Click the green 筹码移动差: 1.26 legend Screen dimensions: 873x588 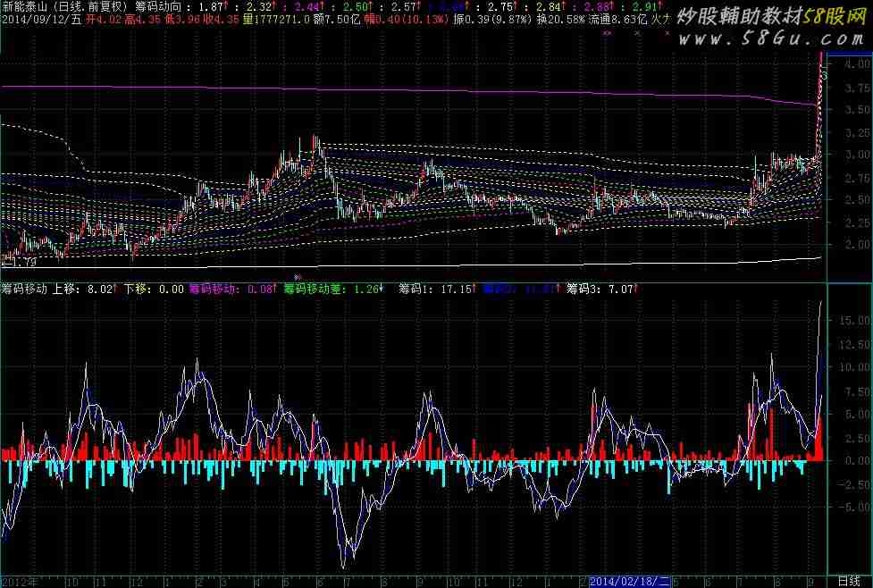point(332,290)
